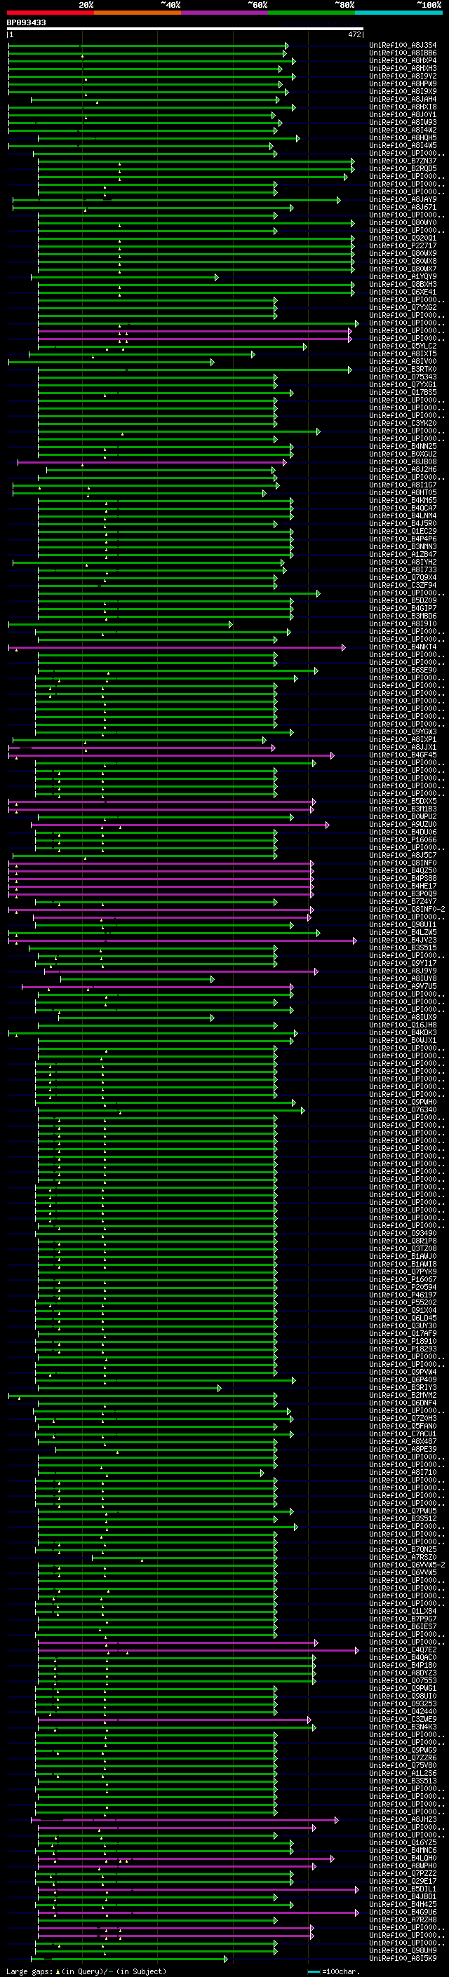
Task: Select hit UniRef100_A8IW93
Action: [x=403, y=122]
